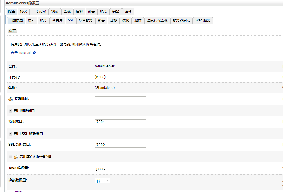
Task: Click the 计算机: label
Action: pos(14,77)
